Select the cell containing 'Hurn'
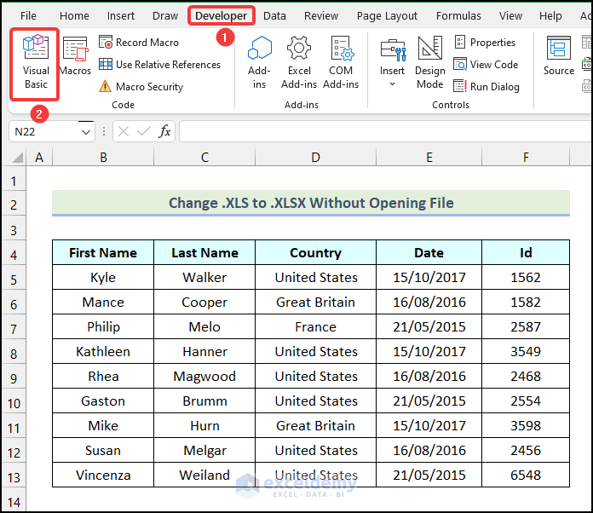The height and width of the screenshot is (513, 593). click(204, 425)
